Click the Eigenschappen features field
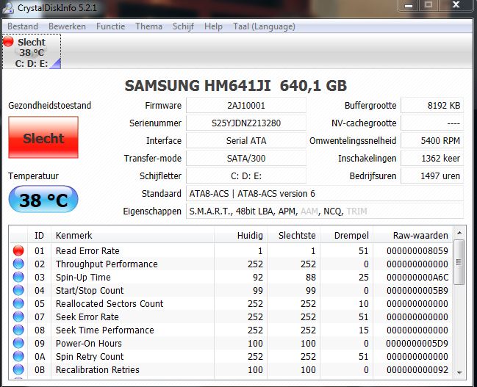The height and width of the screenshot is (387, 477). (325, 211)
